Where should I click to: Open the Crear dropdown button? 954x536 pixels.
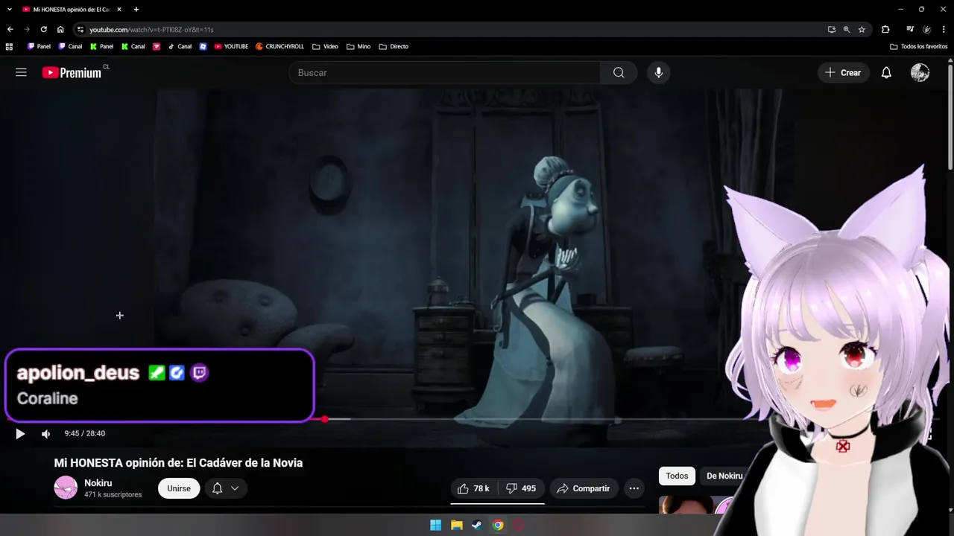[843, 72]
